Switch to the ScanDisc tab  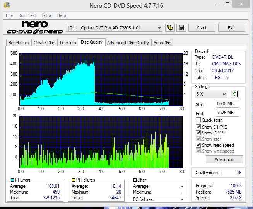click(x=162, y=43)
